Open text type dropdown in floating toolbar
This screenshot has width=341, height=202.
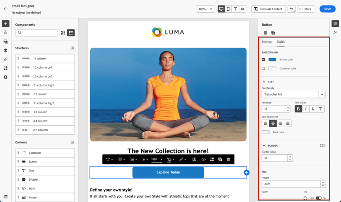(110, 159)
